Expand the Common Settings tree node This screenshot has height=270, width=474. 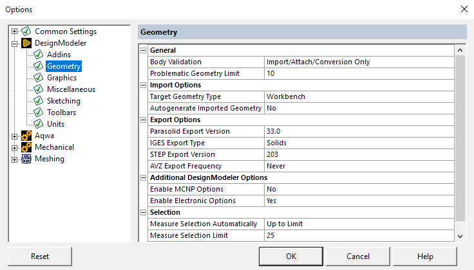click(15, 32)
